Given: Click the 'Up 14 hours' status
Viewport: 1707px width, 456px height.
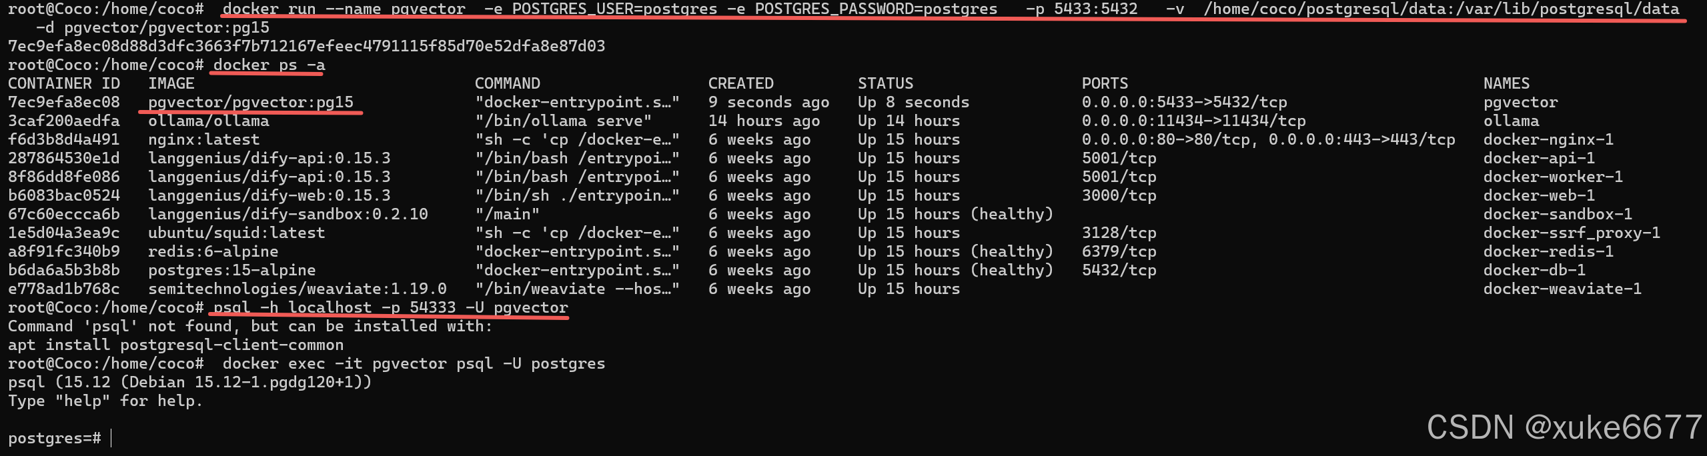Looking at the screenshot, I should 909,121.
